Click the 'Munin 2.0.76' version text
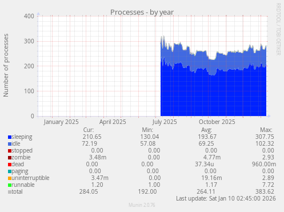284x212 pixels. (x=142, y=205)
